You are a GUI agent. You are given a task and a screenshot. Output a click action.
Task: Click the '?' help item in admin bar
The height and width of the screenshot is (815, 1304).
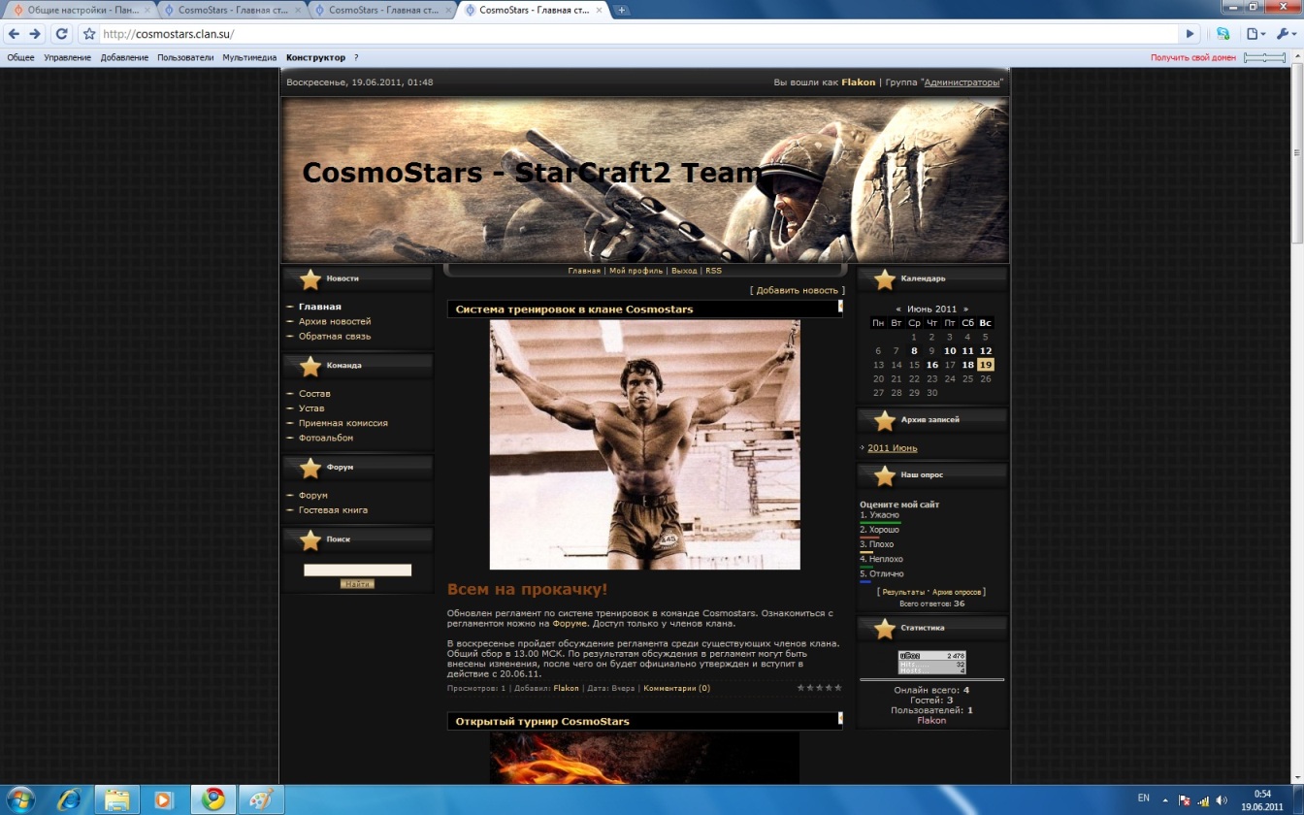pos(356,58)
